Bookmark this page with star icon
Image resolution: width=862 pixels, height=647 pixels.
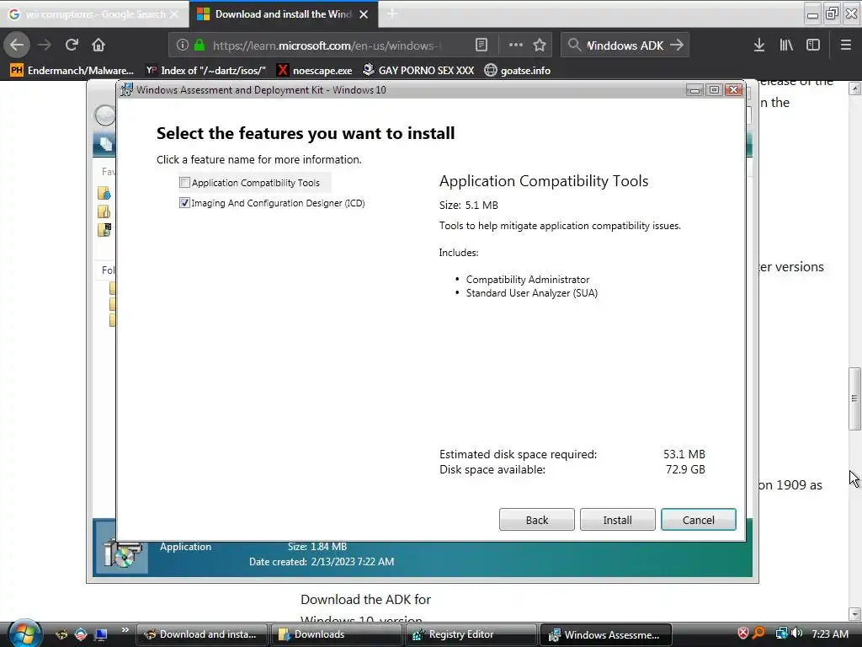[540, 45]
